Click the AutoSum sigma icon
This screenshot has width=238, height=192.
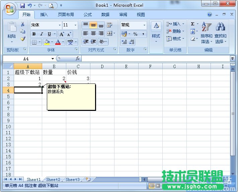click(x=193, y=24)
